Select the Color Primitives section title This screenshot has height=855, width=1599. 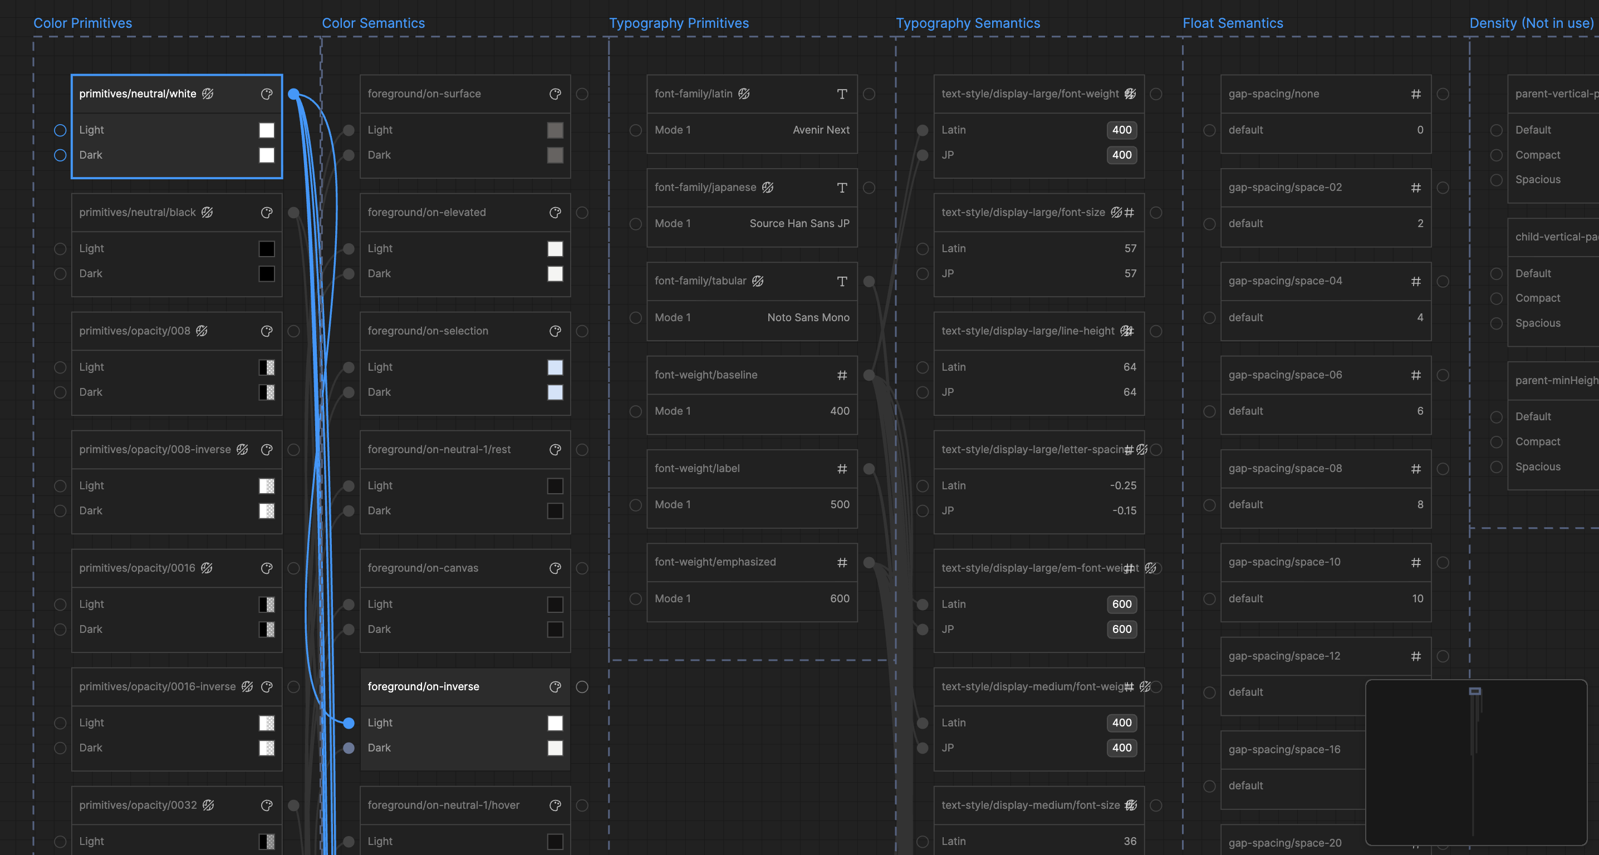pos(82,23)
